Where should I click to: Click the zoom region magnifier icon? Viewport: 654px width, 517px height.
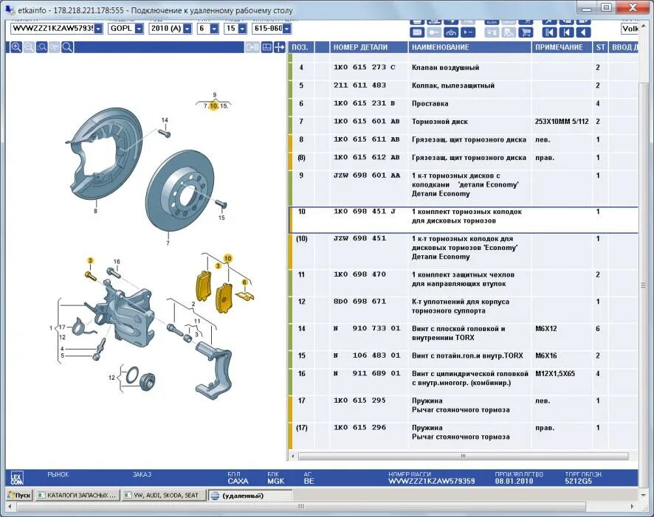(x=42, y=47)
